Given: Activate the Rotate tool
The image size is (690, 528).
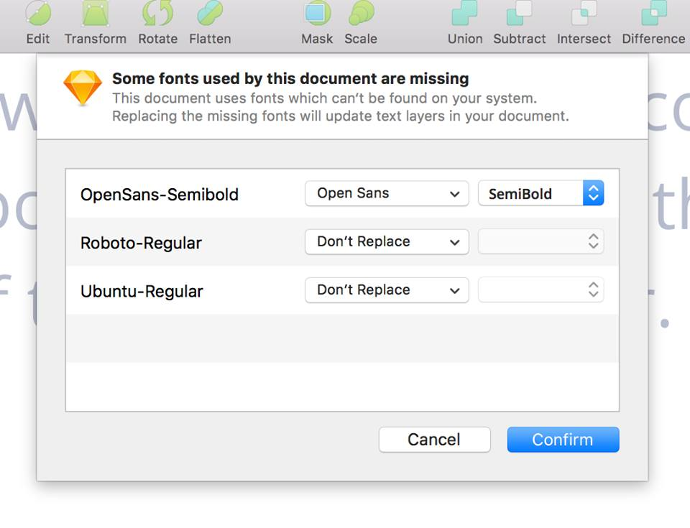Looking at the screenshot, I should click(x=157, y=13).
